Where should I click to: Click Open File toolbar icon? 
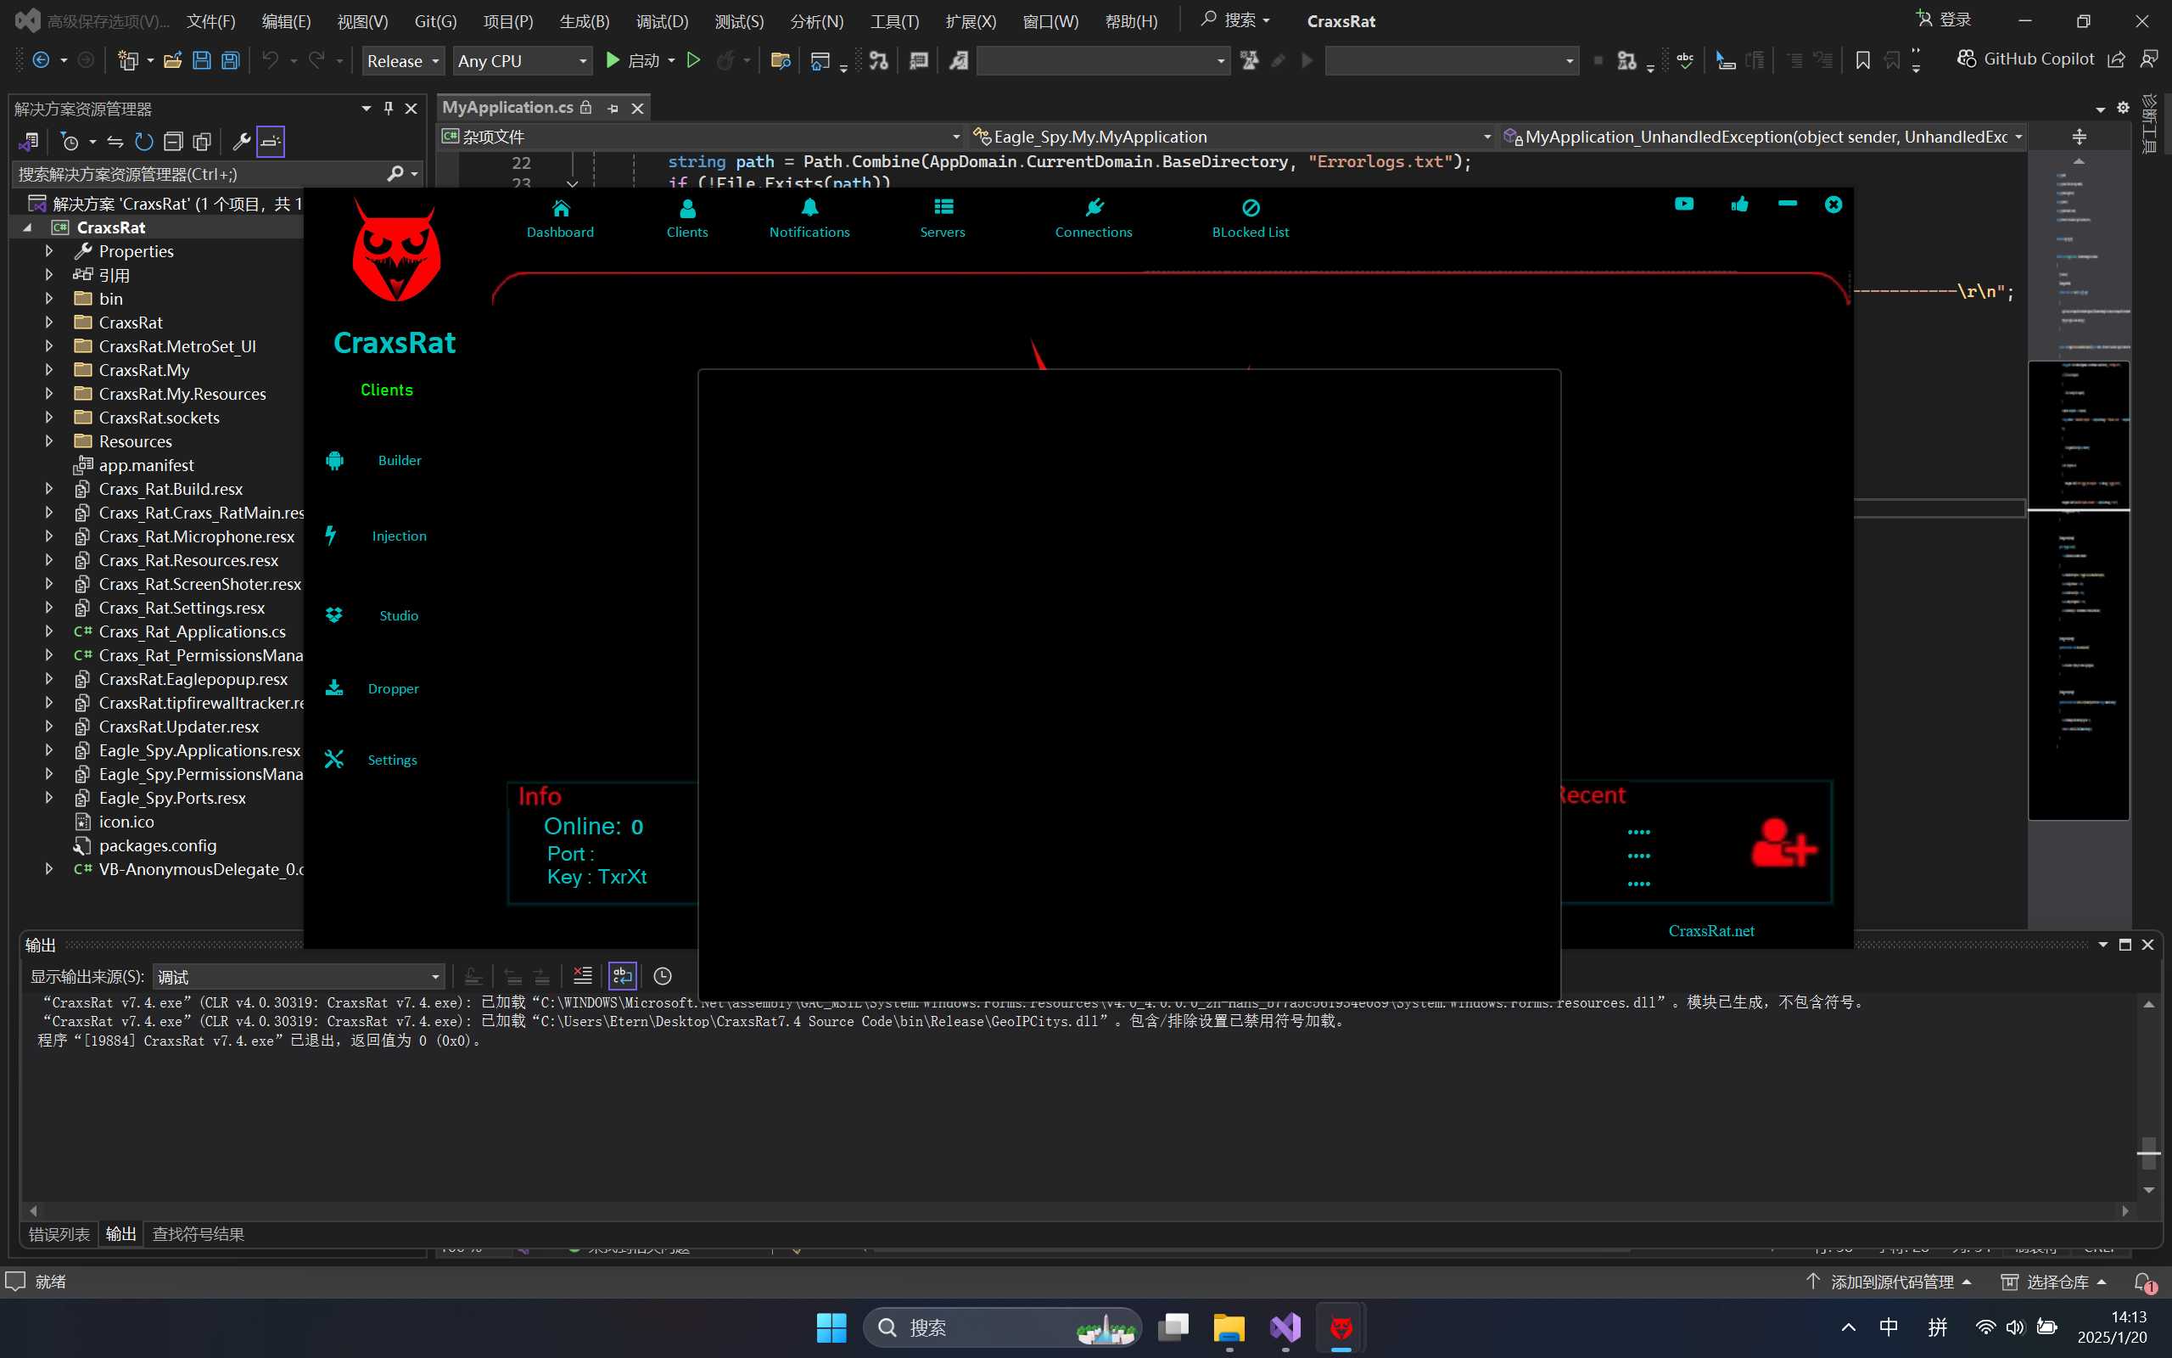172,60
